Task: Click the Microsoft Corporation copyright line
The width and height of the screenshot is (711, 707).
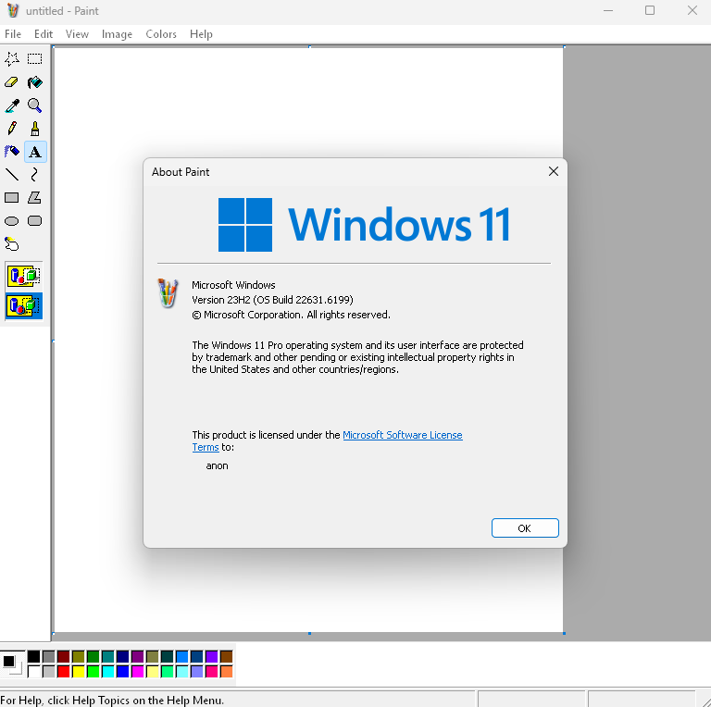Action: coord(291,315)
